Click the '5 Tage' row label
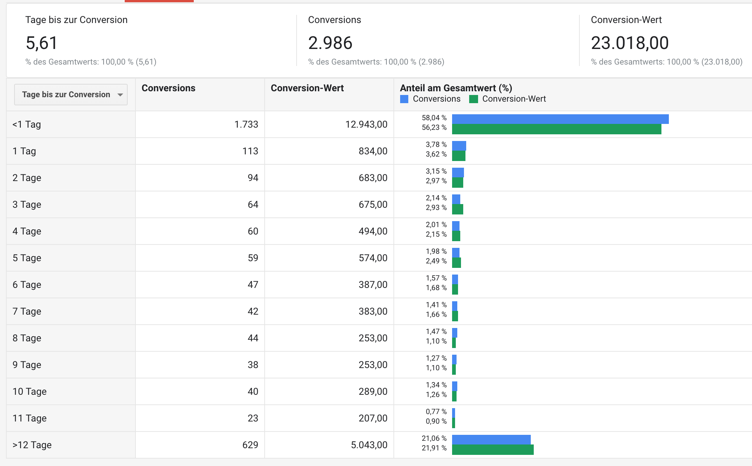The height and width of the screenshot is (466, 752). 27,258
